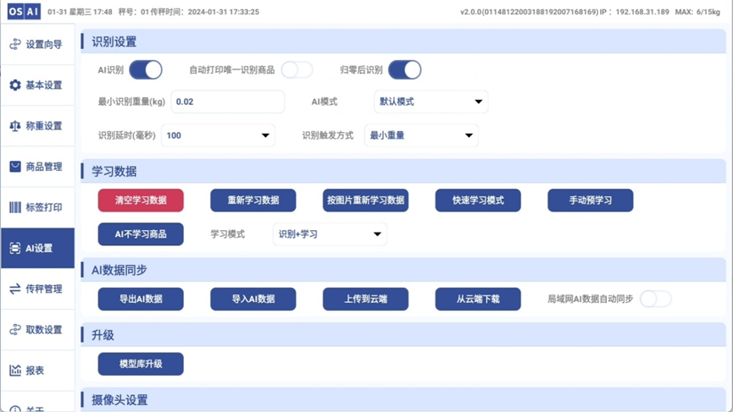
Task: Open the 学习模式 dropdown showing 识别+学习
Action: tap(330, 234)
